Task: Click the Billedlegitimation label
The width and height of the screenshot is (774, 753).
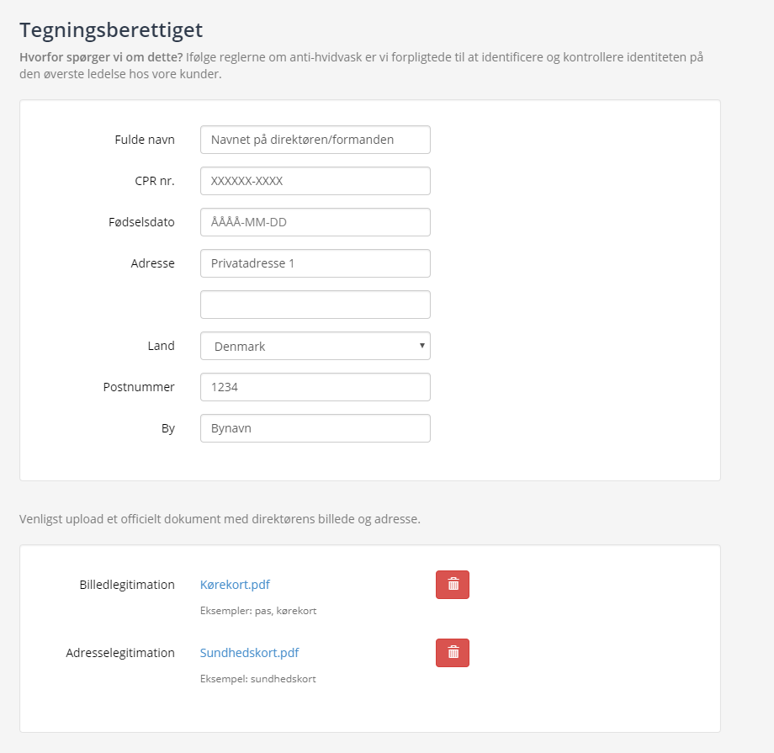Action: pos(127,585)
